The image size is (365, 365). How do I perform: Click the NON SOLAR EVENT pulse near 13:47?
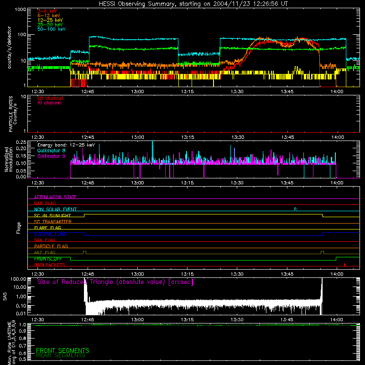click(295, 209)
